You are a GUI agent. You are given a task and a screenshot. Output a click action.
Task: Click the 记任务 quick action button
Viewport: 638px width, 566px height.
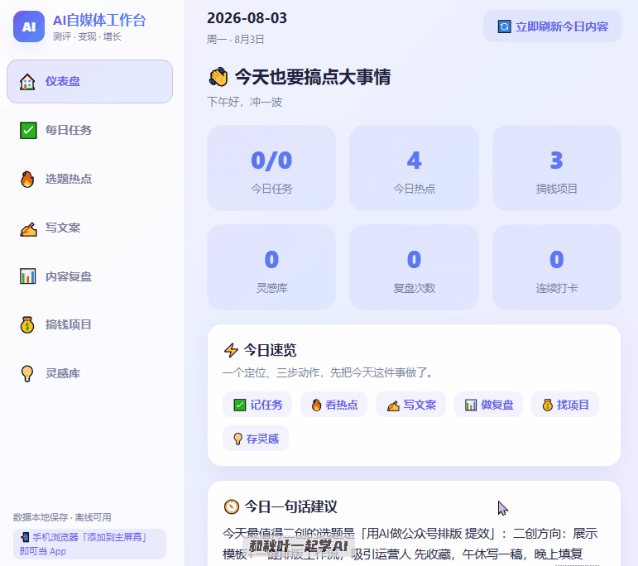point(257,405)
